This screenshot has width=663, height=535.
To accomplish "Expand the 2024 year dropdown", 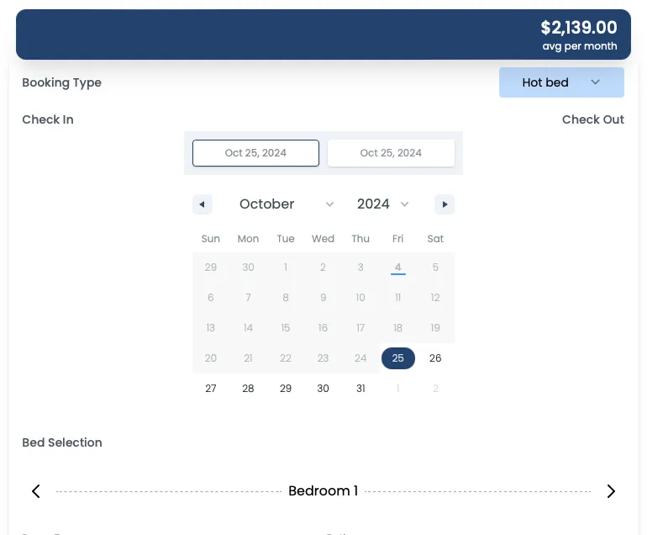I will (383, 204).
